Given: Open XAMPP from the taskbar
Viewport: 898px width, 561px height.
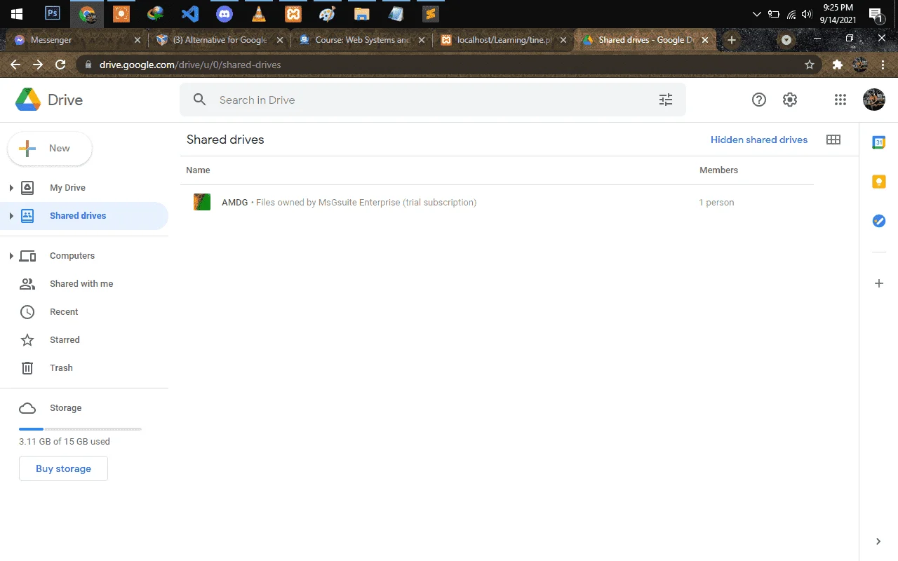Looking at the screenshot, I should (293, 13).
